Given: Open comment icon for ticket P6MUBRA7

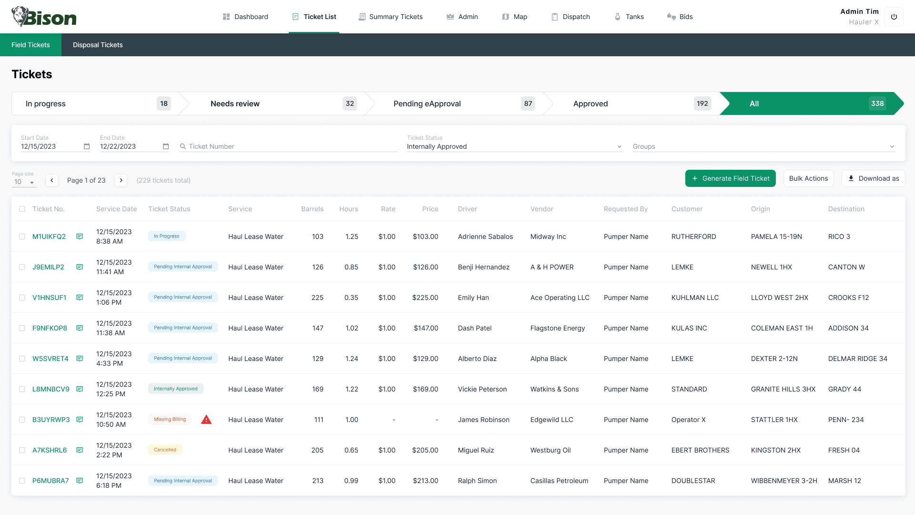Looking at the screenshot, I should pyautogui.click(x=80, y=481).
